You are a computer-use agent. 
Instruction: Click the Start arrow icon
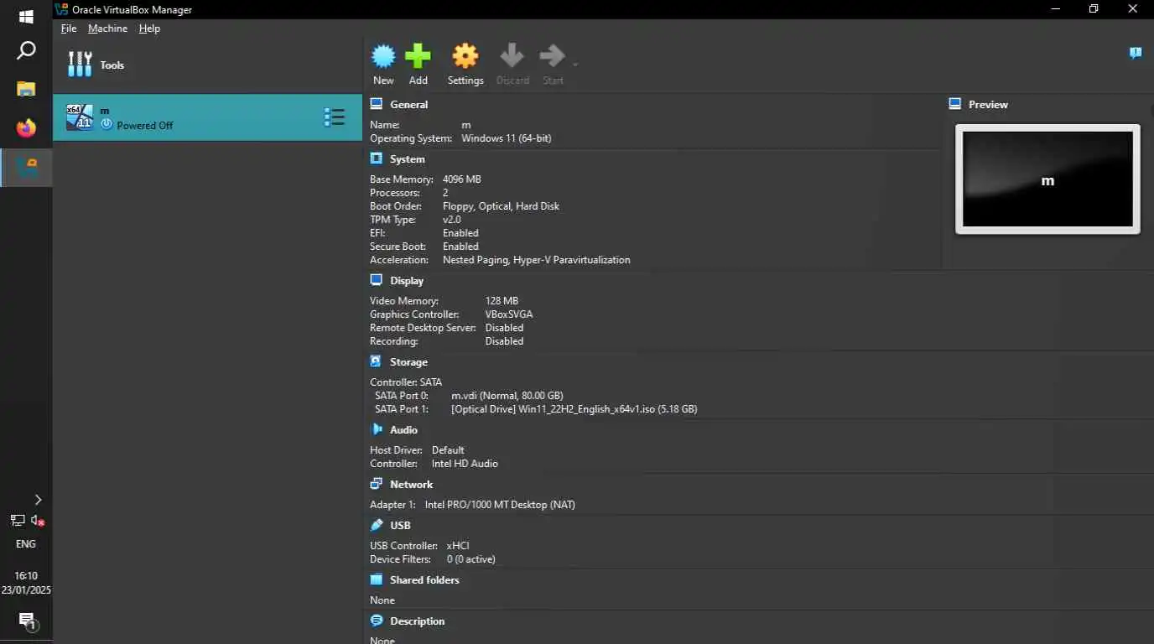tap(552, 56)
